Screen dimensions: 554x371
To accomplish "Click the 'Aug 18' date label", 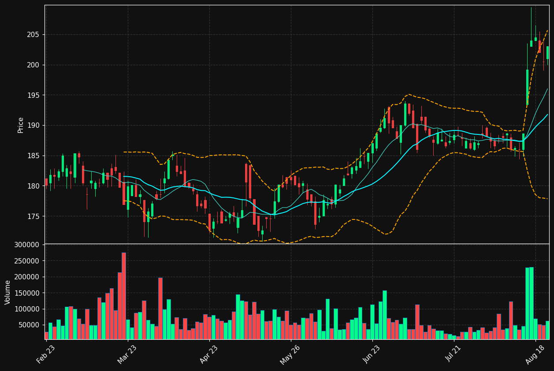I will [x=535, y=354].
